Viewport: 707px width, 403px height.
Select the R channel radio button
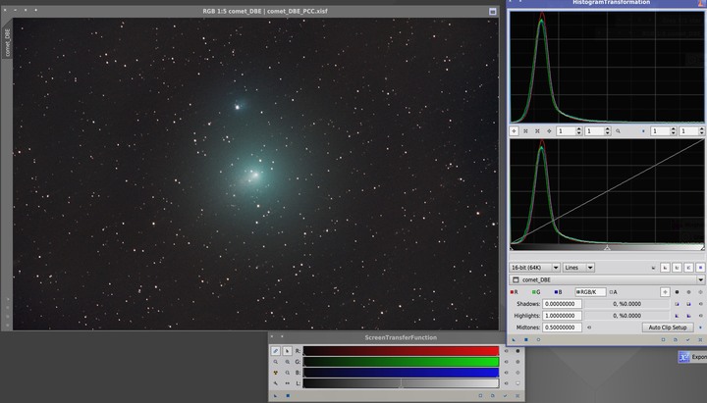515,291
